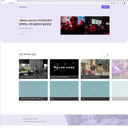Click the purple profile avatar in browser toolbar
Image resolution: width=128 pixels, height=128 pixels.
[125, 3]
